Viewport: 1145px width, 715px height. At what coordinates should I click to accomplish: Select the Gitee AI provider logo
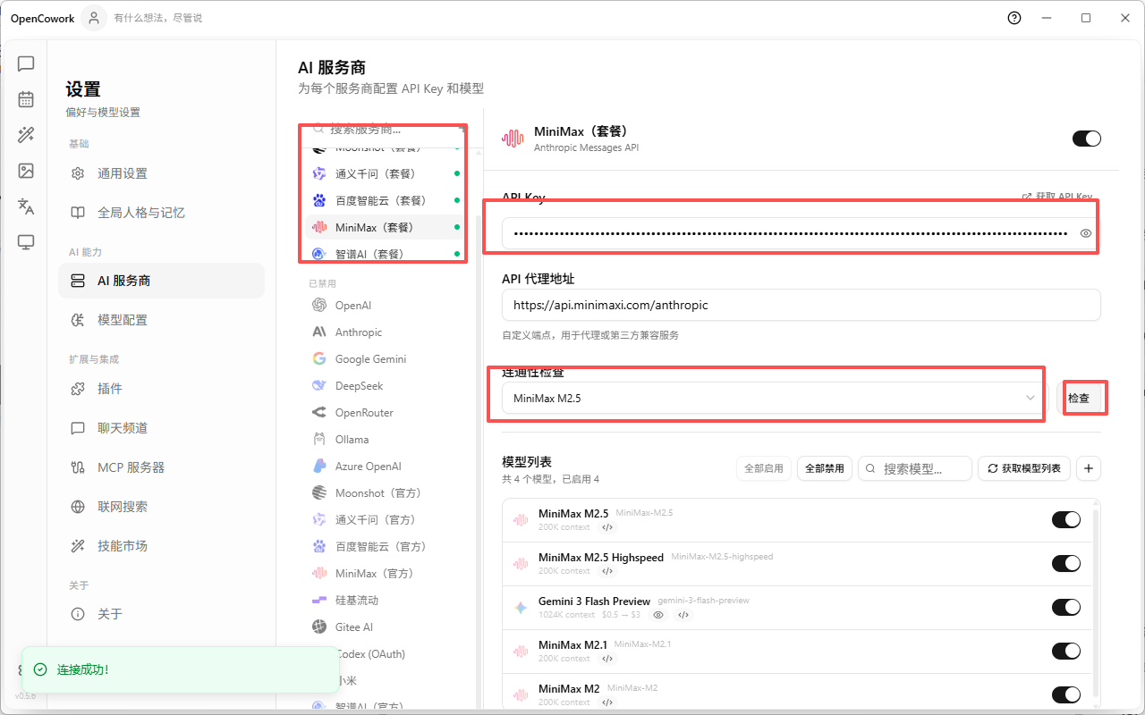[x=319, y=627]
